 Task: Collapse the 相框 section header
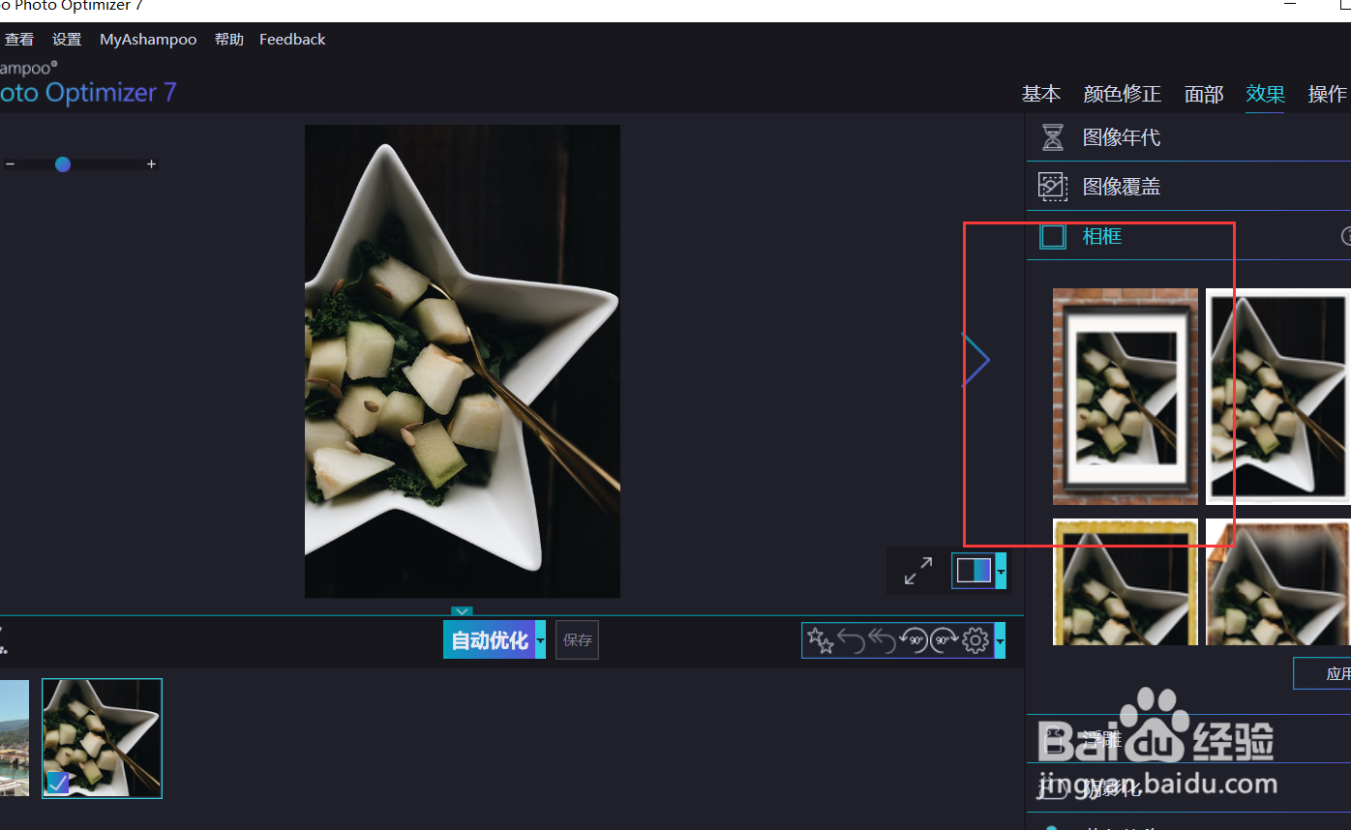[x=1188, y=236]
